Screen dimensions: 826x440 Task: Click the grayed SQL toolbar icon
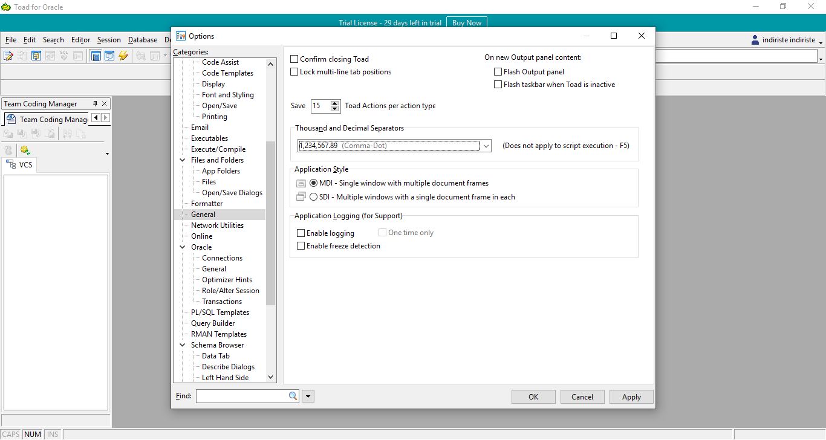tap(63, 56)
